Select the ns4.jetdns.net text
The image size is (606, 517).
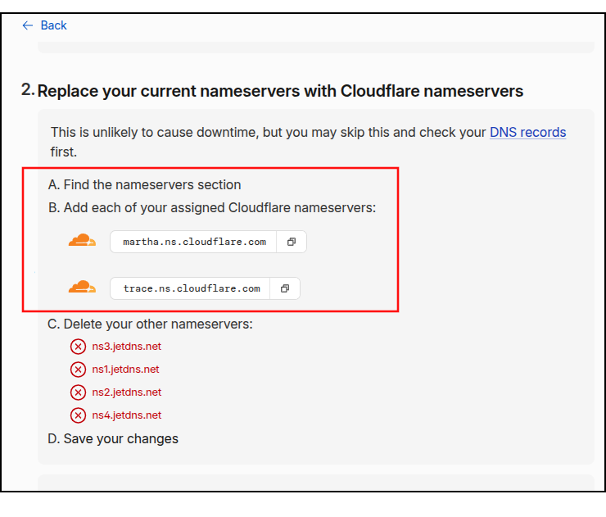pos(126,415)
